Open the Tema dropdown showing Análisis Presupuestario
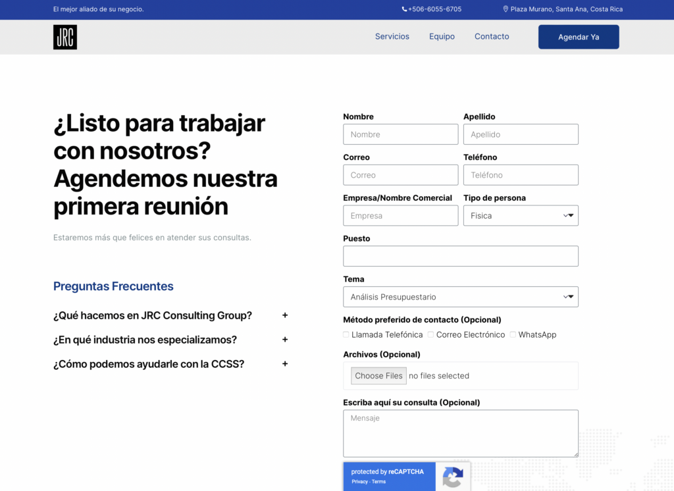 coord(460,297)
